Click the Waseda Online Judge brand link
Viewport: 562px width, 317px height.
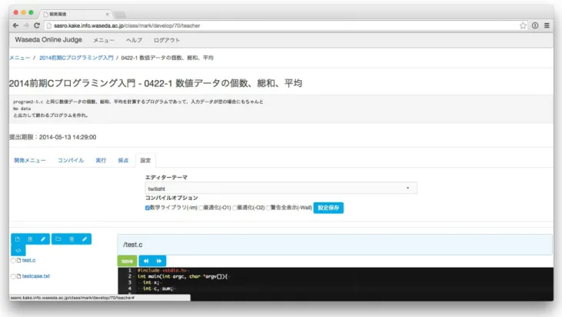coord(48,40)
